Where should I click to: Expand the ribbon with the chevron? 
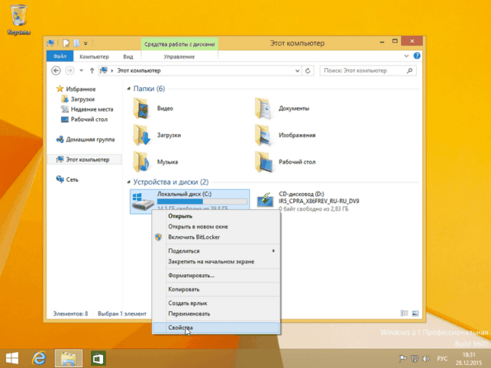pyautogui.click(x=406, y=56)
